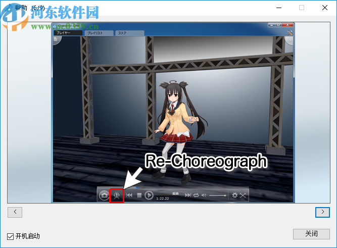Toggle the 开机启动 startup checkbox
This screenshot has width=337, height=248.
pos(10,236)
